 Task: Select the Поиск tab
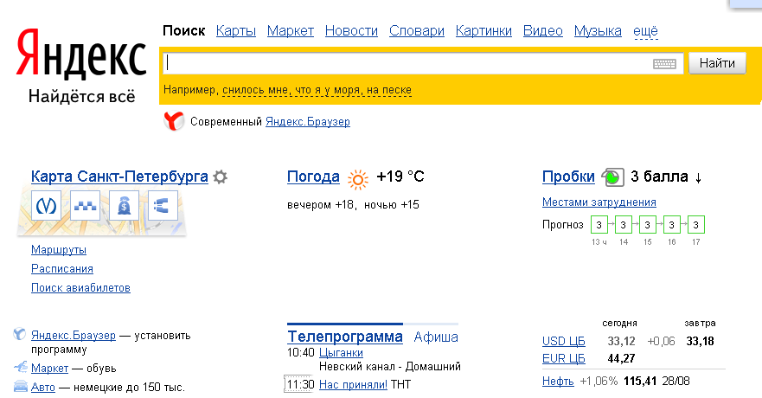tap(183, 31)
